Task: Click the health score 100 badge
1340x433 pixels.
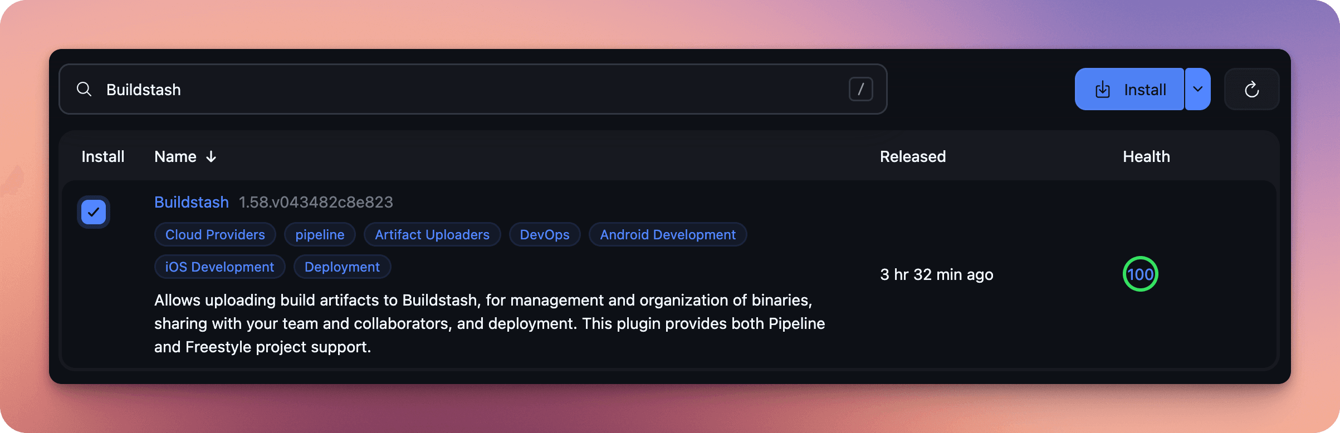Action: pyautogui.click(x=1140, y=274)
